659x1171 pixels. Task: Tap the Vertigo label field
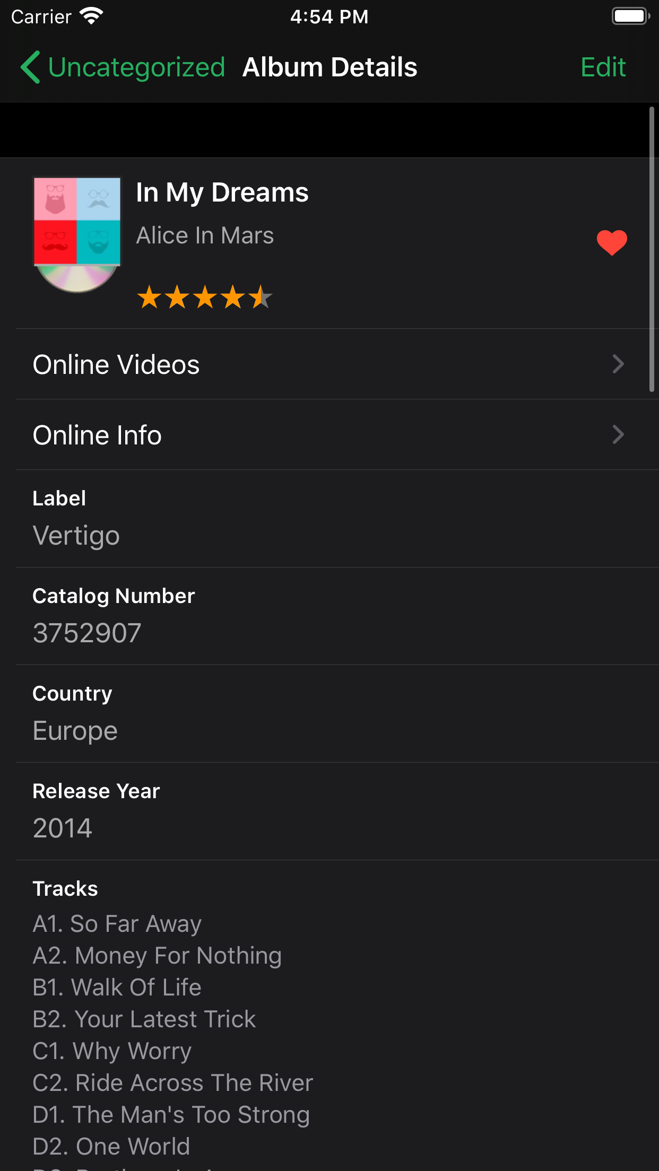tap(76, 535)
